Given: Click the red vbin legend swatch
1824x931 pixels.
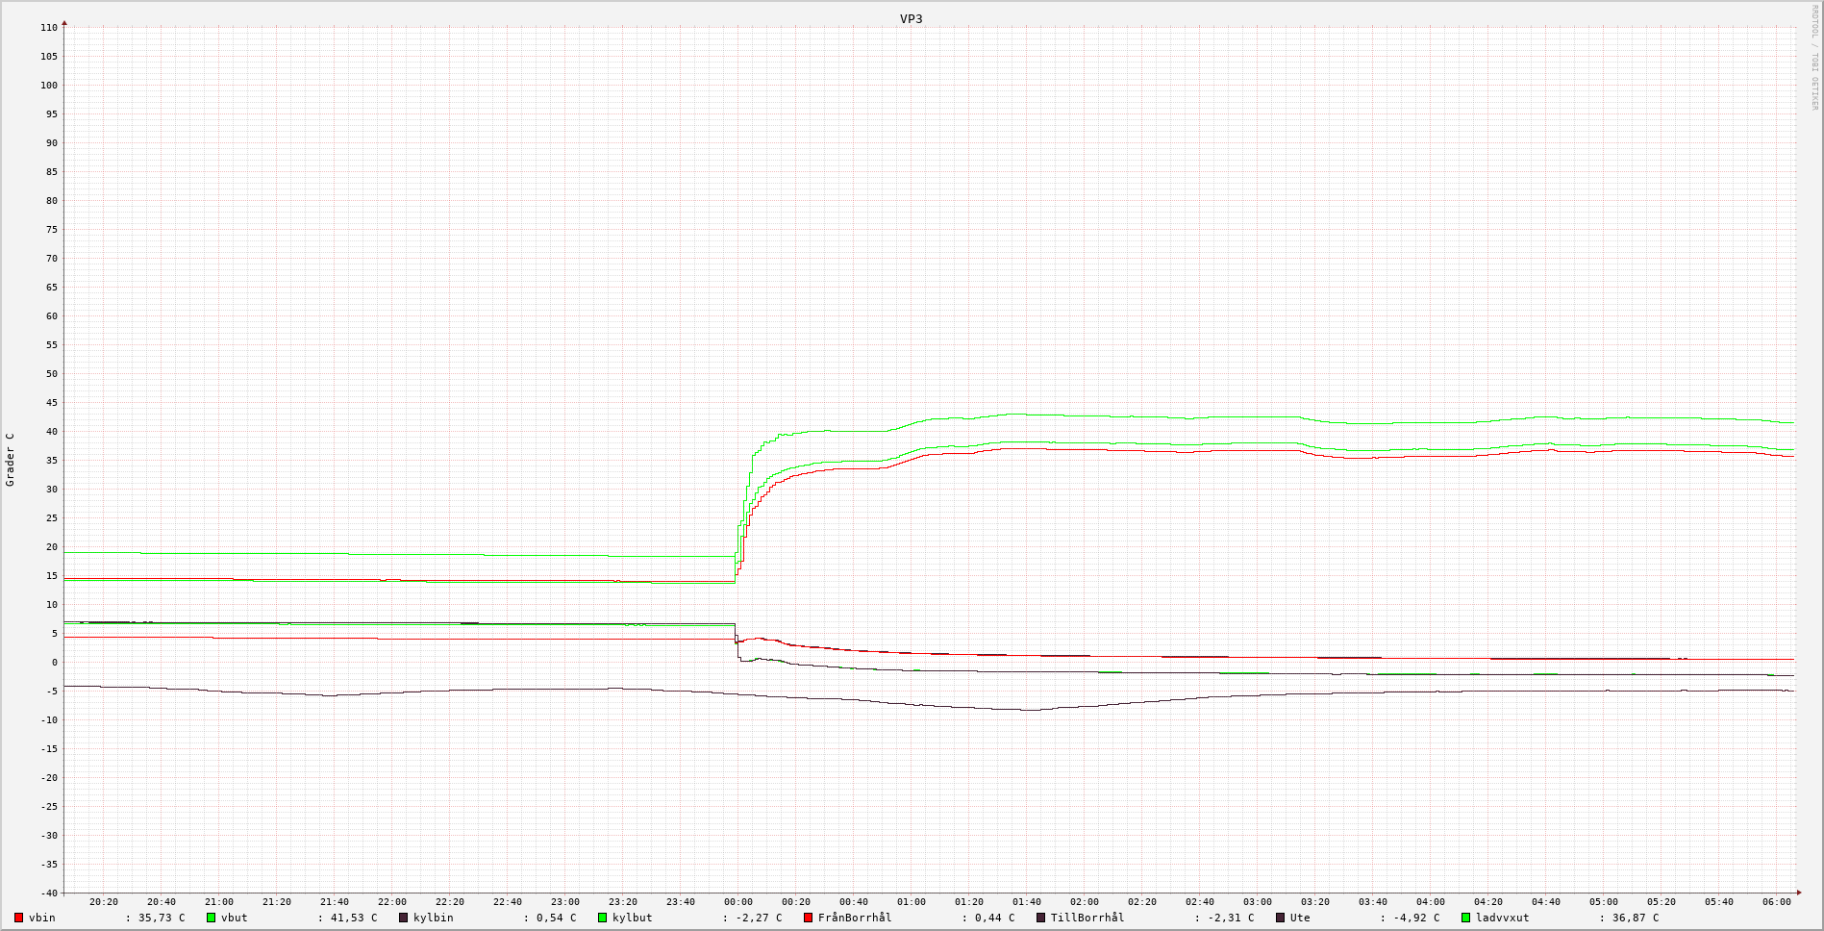Looking at the screenshot, I should (18, 918).
